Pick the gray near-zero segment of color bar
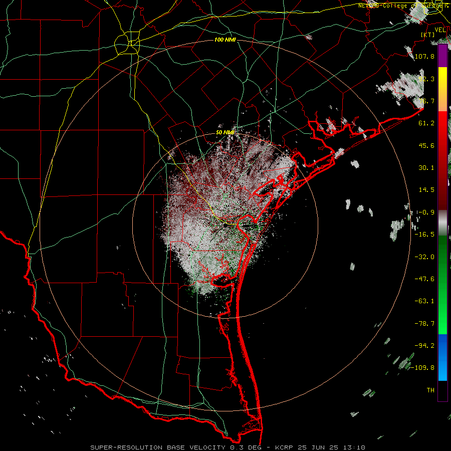451x451 pixels. 442,223
